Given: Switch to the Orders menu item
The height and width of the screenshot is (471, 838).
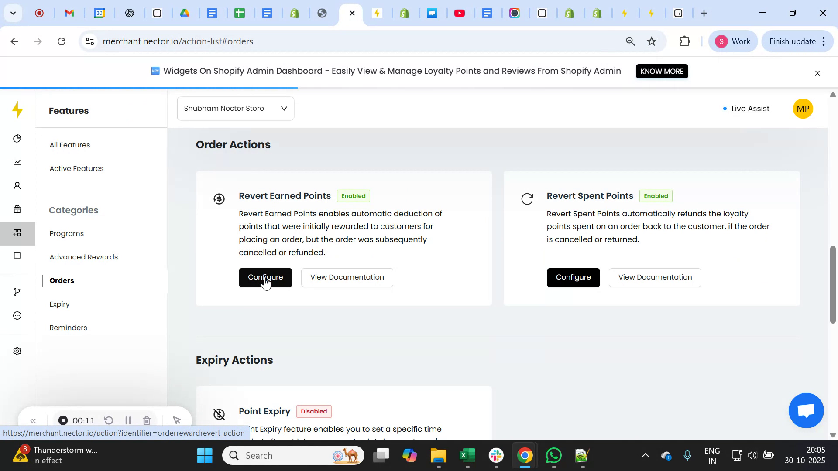Looking at the screenshot, I should point(62,280).
